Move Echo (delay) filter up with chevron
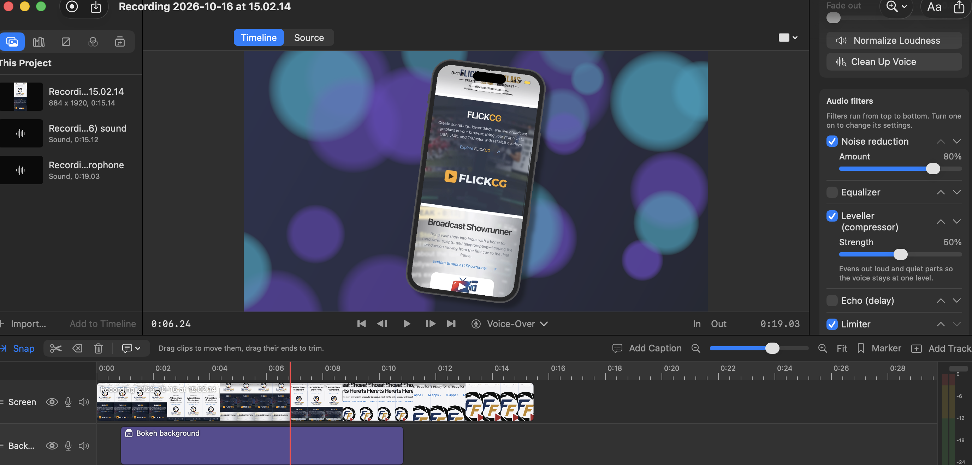 pos(941,300)
